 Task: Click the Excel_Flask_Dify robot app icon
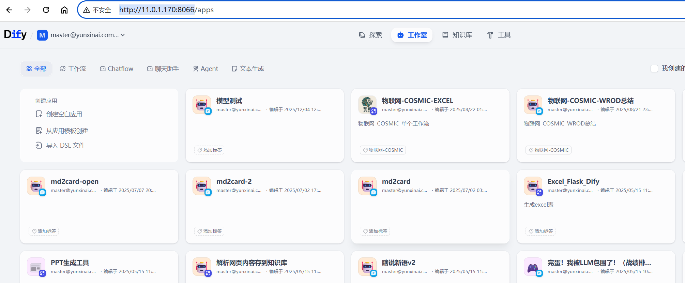tap(533, 186)
